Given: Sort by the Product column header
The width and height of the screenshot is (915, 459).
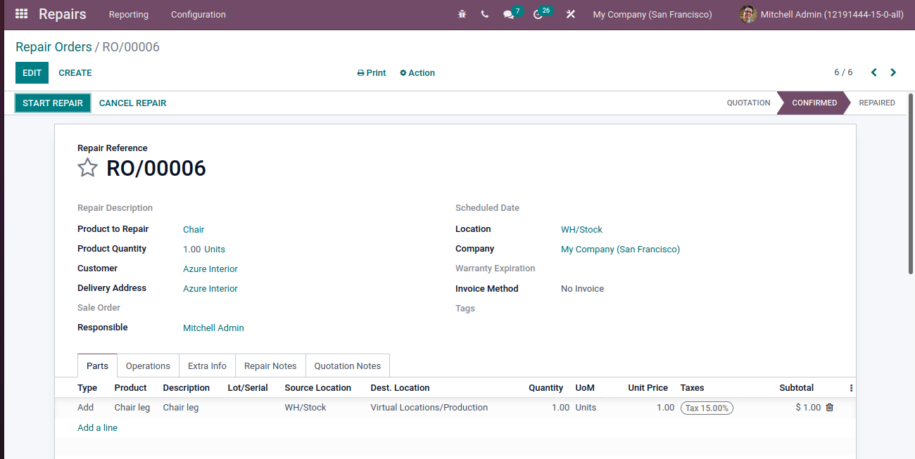Looking at the screenshot, I should coord(130,388).
